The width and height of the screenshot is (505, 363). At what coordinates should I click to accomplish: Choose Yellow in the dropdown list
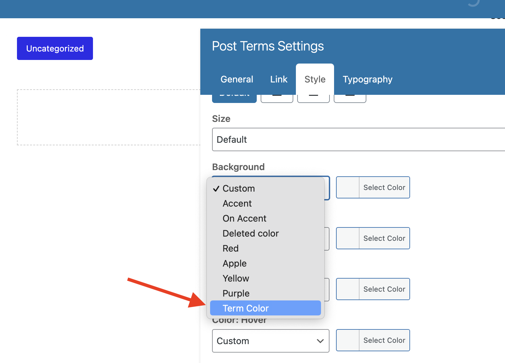[236, 278]
